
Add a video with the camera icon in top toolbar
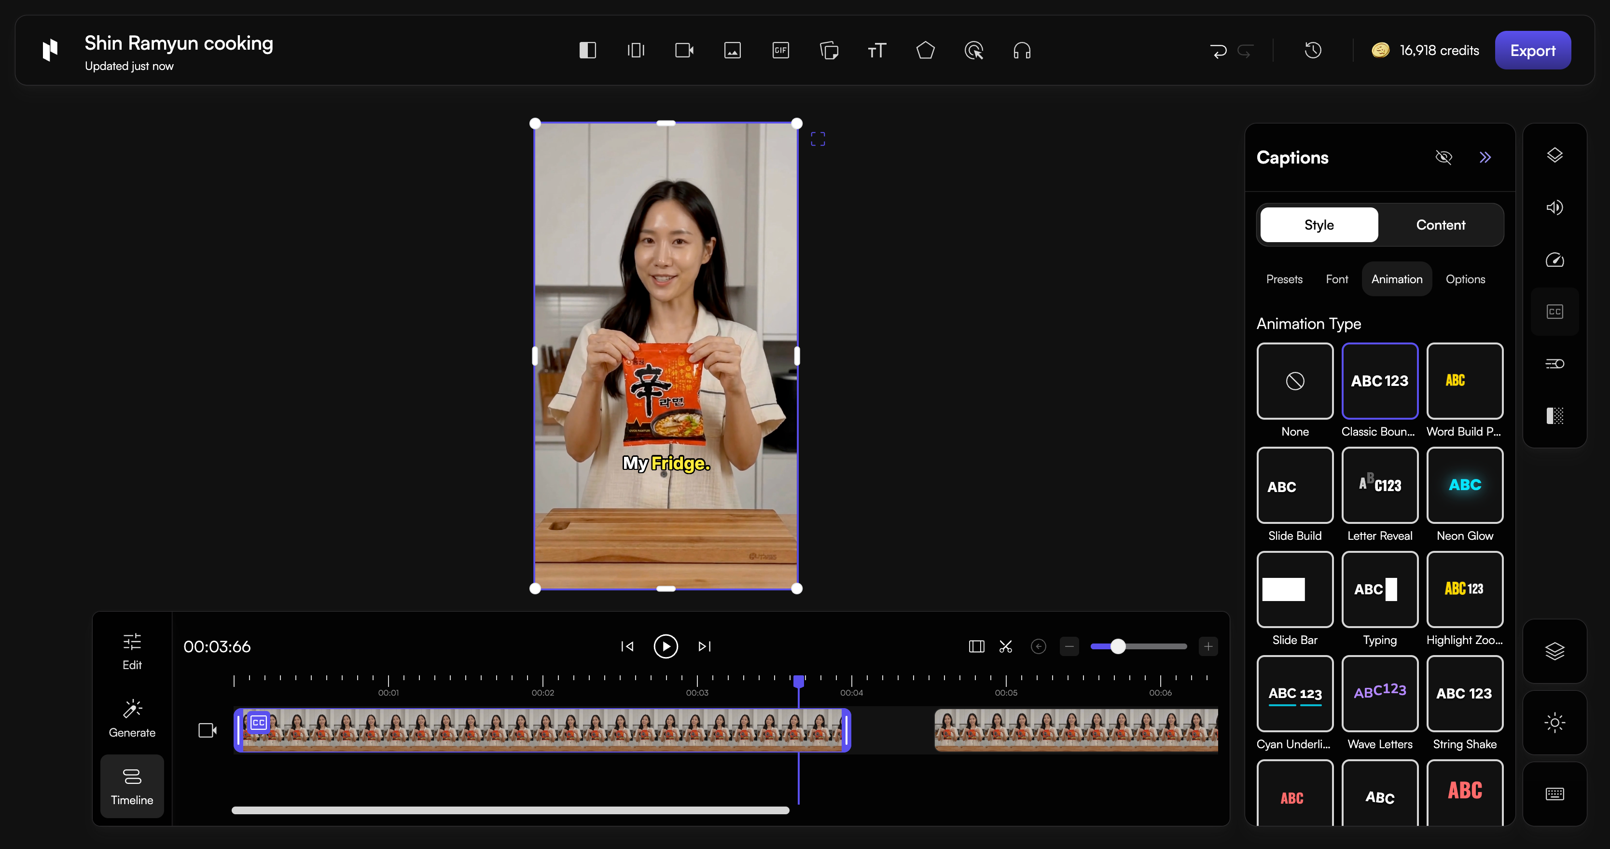point(684,50)
